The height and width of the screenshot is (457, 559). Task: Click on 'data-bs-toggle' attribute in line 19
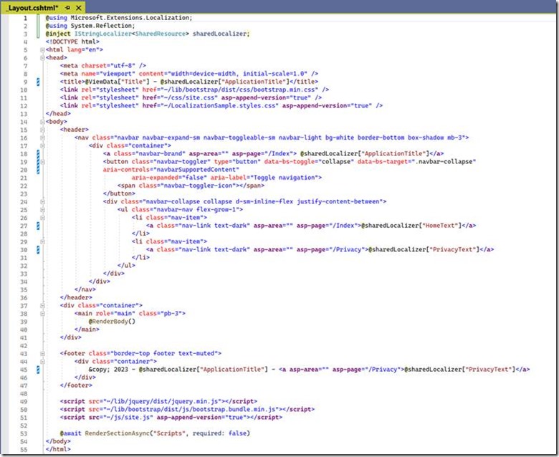click(289, 162)
